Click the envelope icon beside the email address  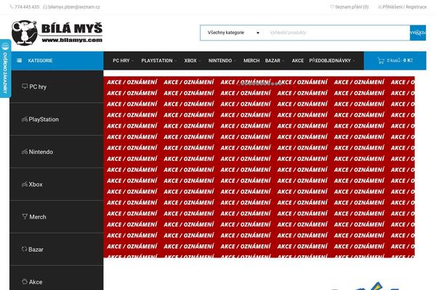45,7
